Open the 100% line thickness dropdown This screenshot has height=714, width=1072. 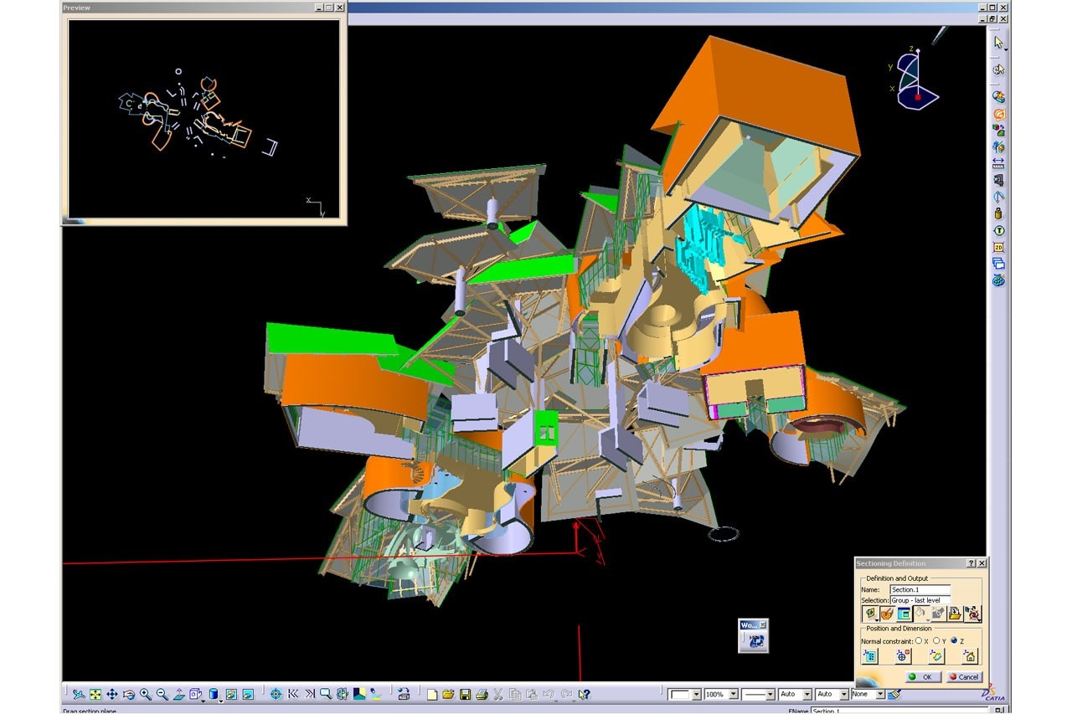click(734, 694)
